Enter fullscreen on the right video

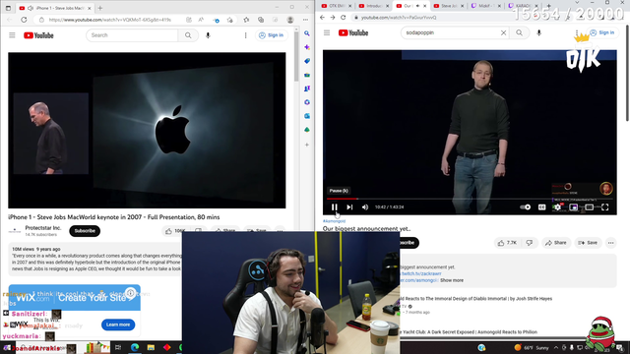[x=604, y=207]
